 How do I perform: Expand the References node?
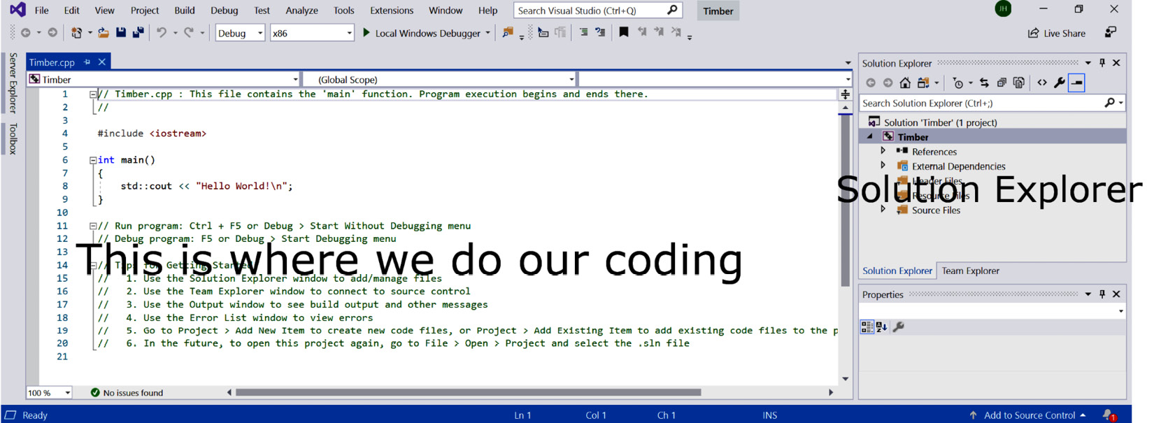click(883, 151)
